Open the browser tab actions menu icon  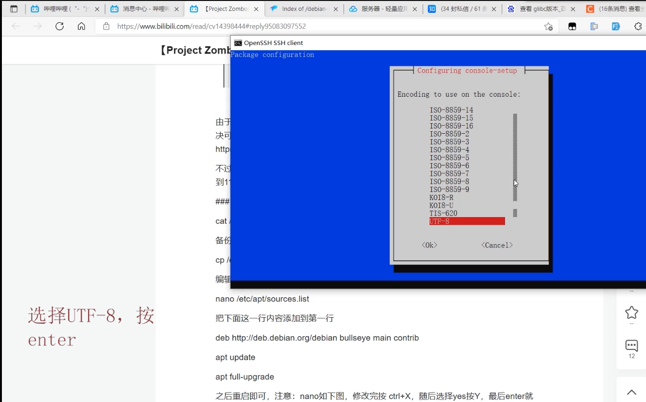tap(14, 9)
